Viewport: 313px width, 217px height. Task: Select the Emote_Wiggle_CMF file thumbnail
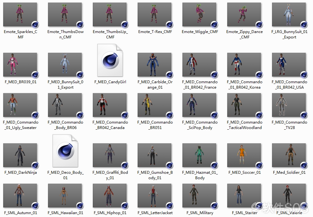(199, 14)
